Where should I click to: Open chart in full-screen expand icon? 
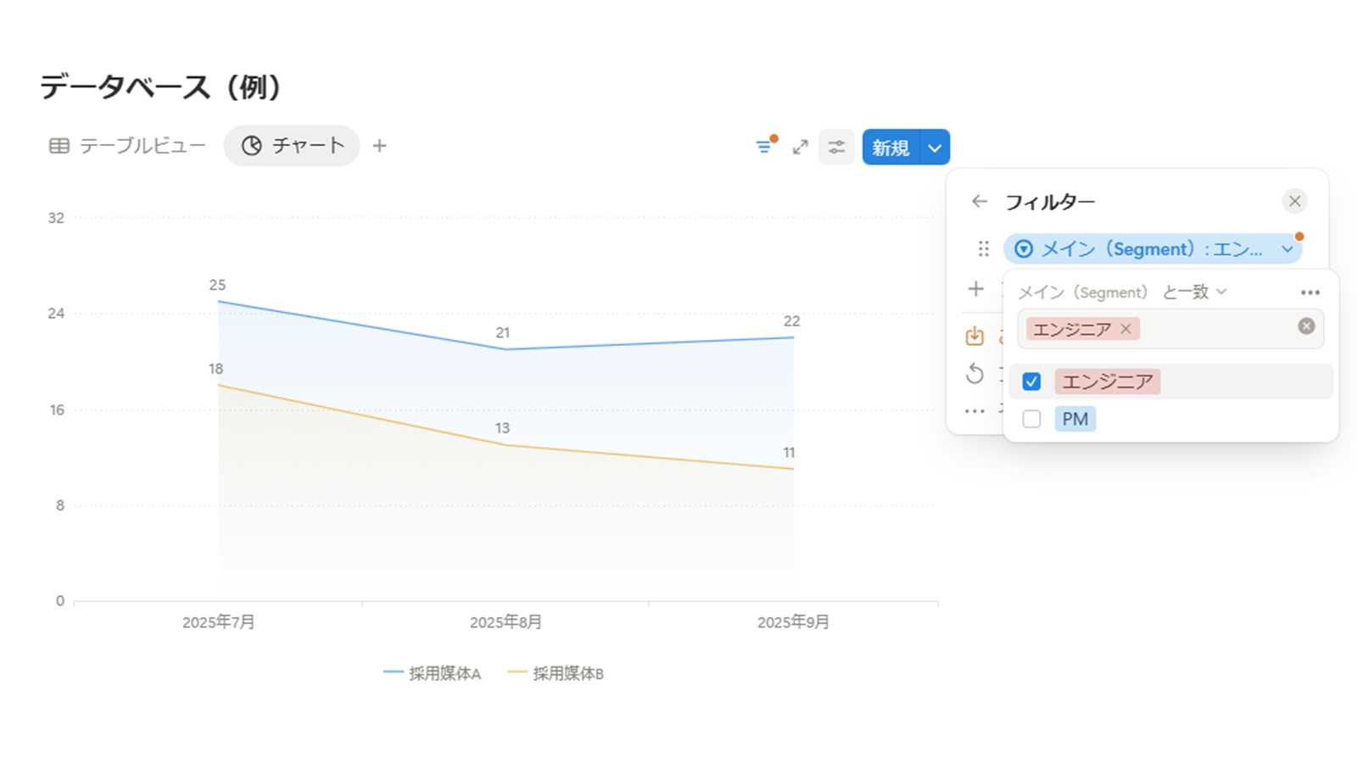coord(800,148)
